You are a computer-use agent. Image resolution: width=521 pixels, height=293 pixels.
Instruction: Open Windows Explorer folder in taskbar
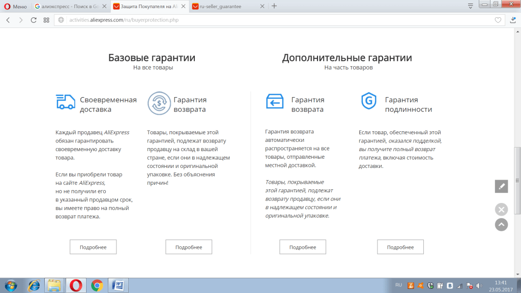pos(54,285)
